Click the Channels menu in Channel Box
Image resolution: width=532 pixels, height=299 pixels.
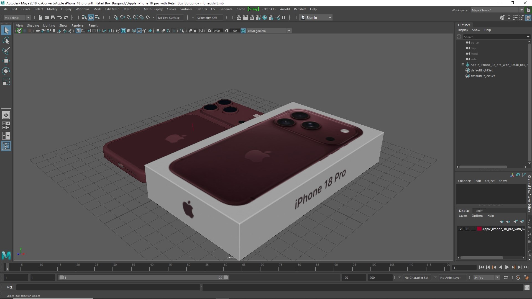pyautogui.click(x=464, y=181)
